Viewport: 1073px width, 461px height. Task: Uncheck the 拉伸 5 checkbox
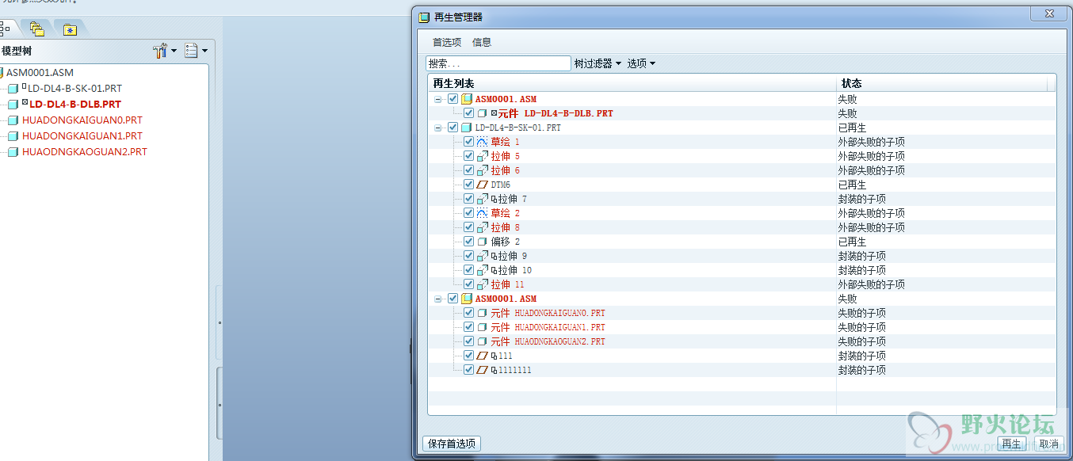point(469,156)
